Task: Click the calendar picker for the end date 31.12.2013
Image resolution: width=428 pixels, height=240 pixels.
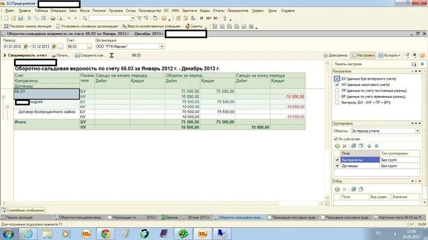Action: pyautogui.click(x=53, y=46)
